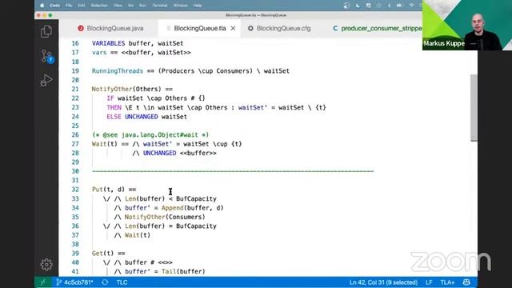Screen dimensions: 512x288
Task: Change the TLA+ language mode
Action: pyautogui.click(x=447, y=282)
